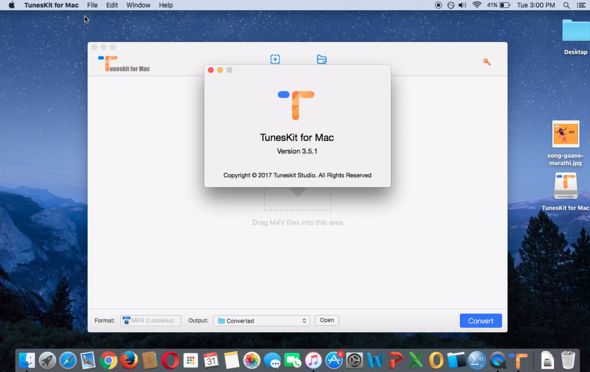Launch PowerPoint from dock
590x372 pixels.
point(395,360)
